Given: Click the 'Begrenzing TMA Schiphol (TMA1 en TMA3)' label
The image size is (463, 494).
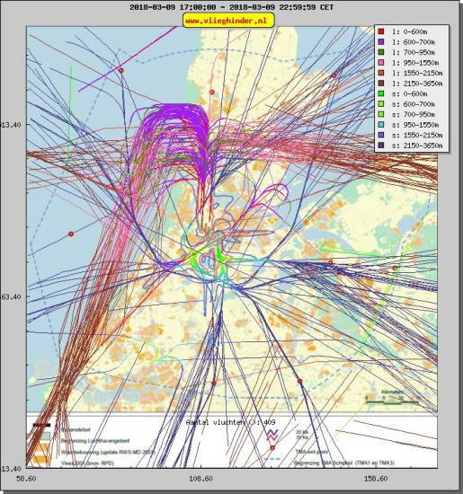Looking at the screenshot, I should [343, 463].
